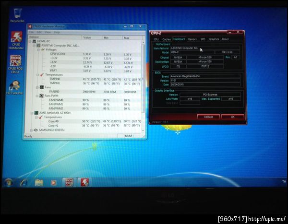This screenshot has height=224, width=288.
Task: Select the HOME-PC computer icon in the tree
Action: [34, 41]
